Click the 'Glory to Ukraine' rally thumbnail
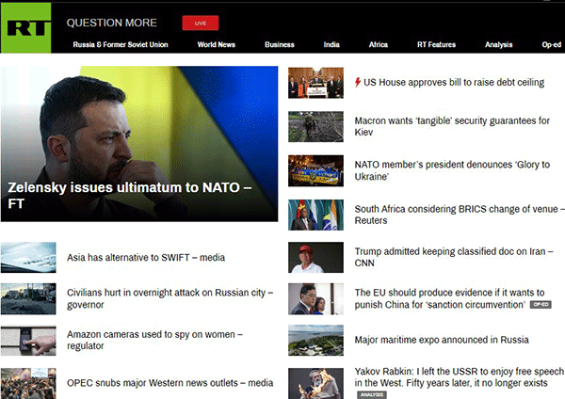565x399 pixels. pyautogui.click(x=315, y=170)
